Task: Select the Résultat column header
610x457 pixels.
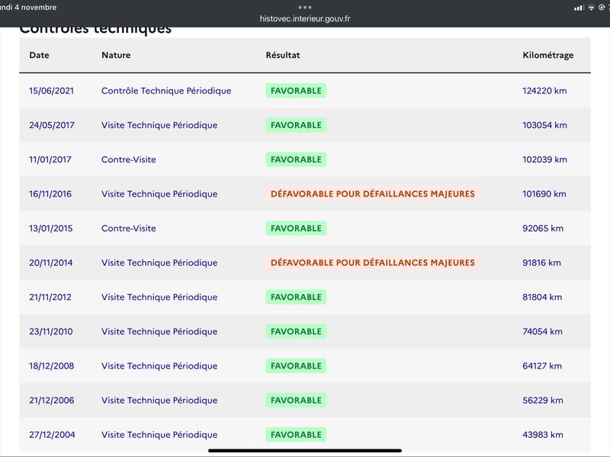Action: [x=283, y=55]
